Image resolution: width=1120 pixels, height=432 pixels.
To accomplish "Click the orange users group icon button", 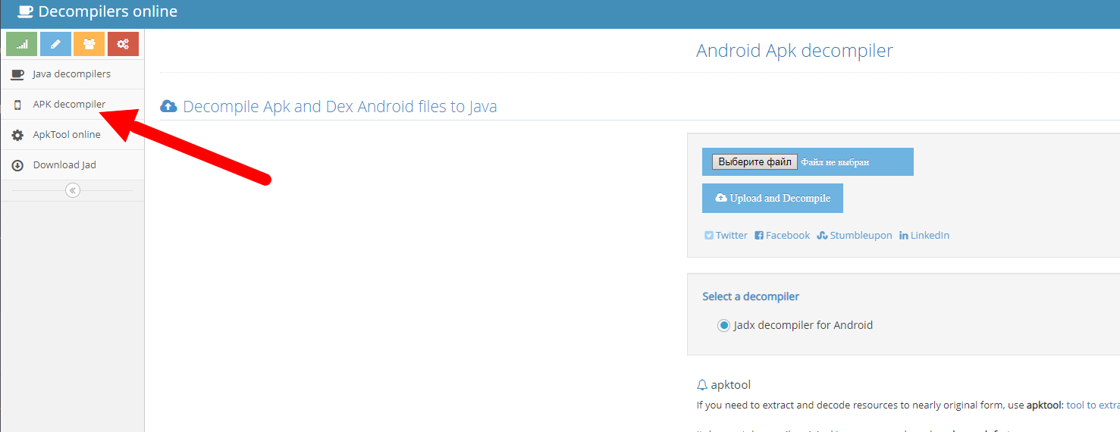I will pyautogui.click(x=89, y=44).
